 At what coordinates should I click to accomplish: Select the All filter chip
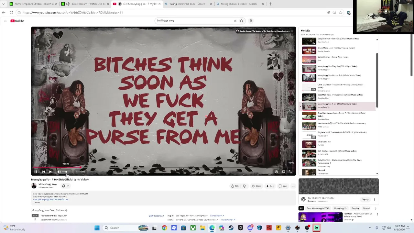point(301,208)
